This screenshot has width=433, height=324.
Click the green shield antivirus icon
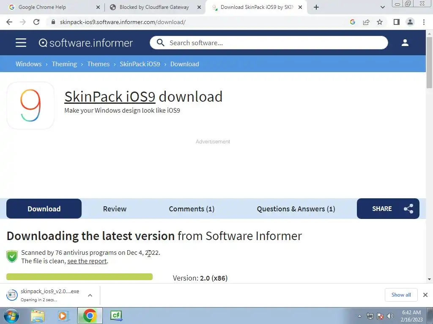click(12, 256)
